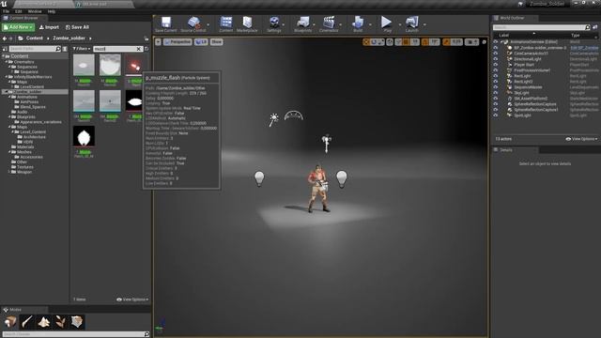
Task: Click the World Outliner search field
Action: point(541,27)
